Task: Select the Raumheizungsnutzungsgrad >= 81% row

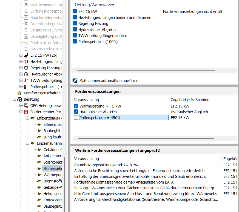Action: pyautogui.click(x=106, y=165)
